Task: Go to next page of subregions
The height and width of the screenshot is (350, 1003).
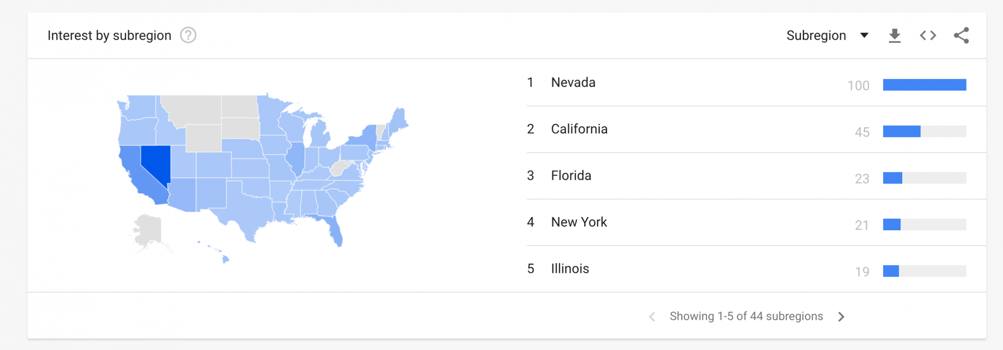Action: [x=841, y=317]
